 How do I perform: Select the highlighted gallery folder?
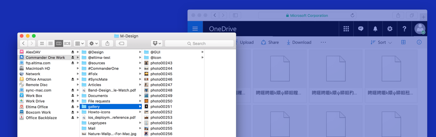111,107
